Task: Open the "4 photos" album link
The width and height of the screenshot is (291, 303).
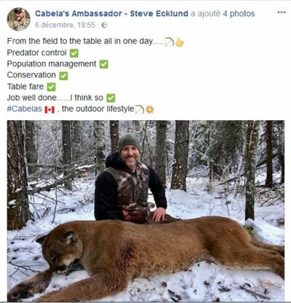Action: pyautogui.click(x=239, y=14)
